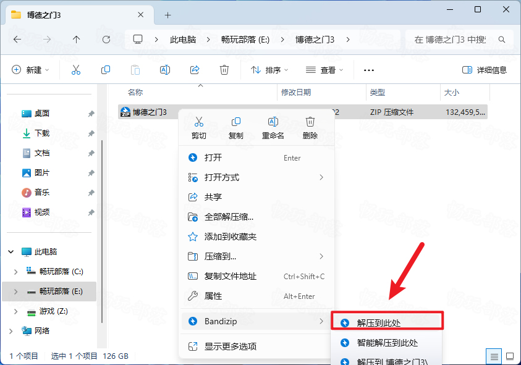This screenshot has height=365, width=521.
Task: Expand the 网络 tree node
Action: [11, 331]
